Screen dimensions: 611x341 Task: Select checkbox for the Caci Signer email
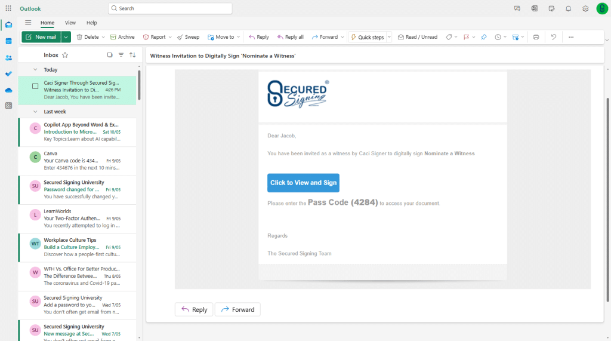click(35, 86)
